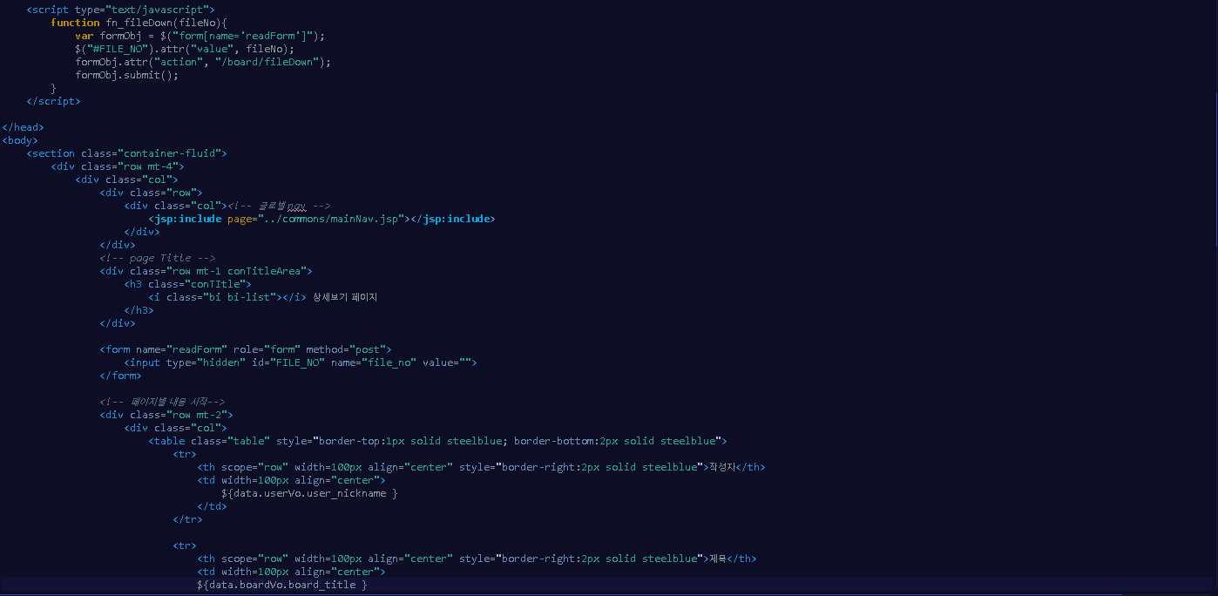Click the "상세보기 페이지" heading text
The height and width of the screenshot is (596, 1218).
pos(345,297)
